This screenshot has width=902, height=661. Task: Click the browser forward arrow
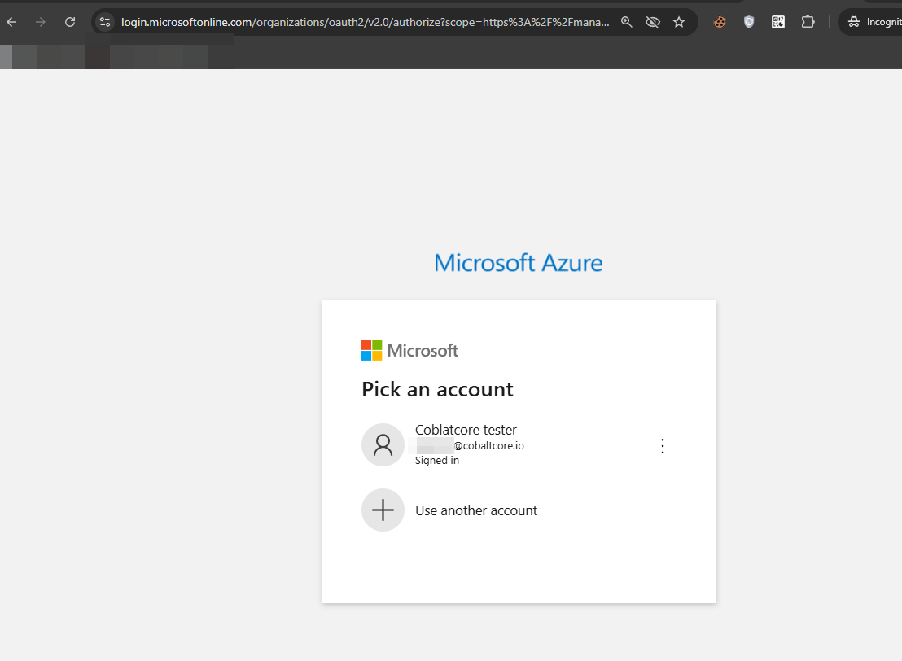(41, 22)
